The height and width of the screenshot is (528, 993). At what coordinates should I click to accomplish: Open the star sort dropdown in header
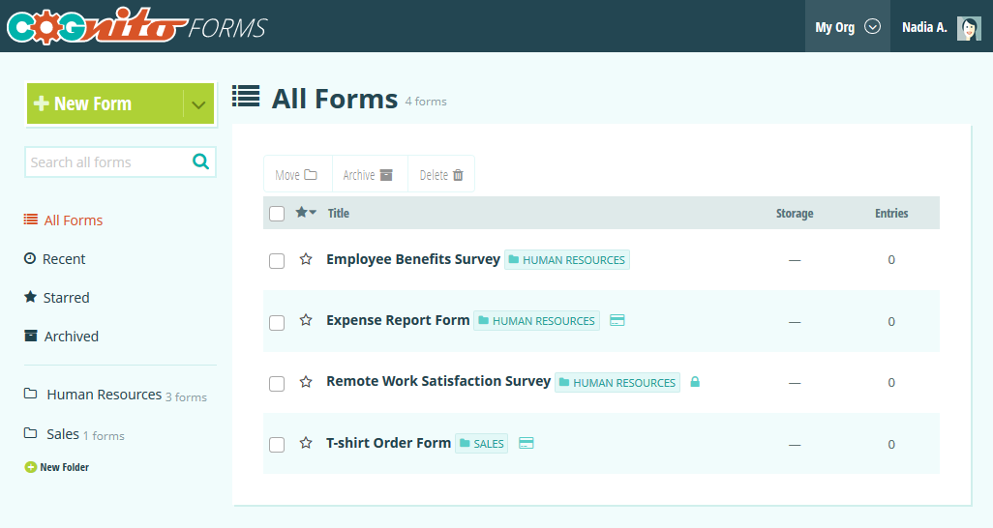[x=306, y=213]
